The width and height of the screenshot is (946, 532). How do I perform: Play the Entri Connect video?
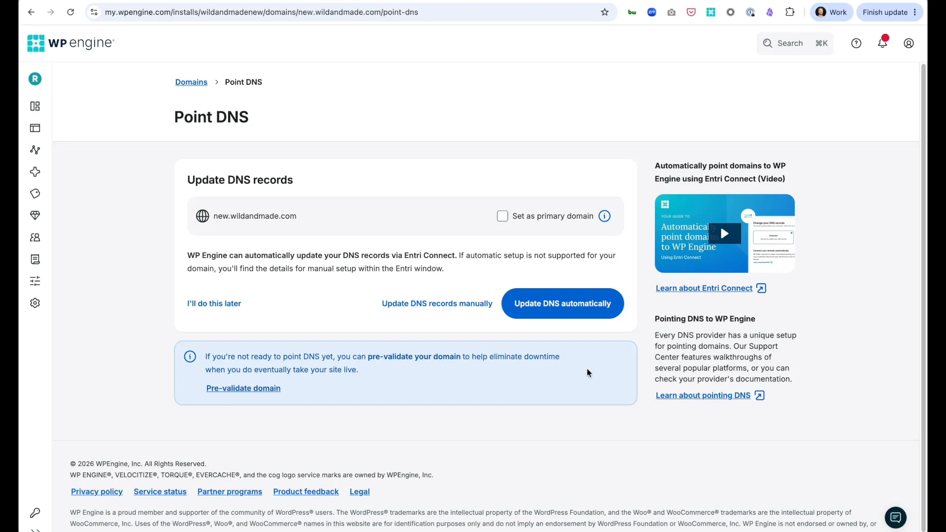[725, 233]
